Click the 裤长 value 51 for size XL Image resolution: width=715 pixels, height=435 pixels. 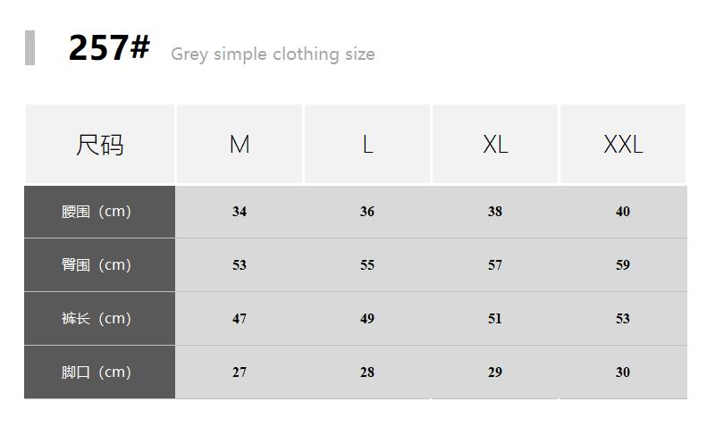(495, 319)
